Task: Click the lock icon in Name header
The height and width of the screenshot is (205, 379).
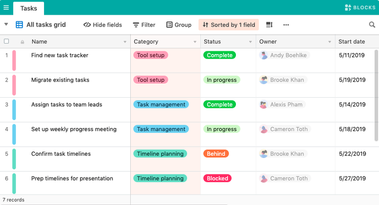Action: (22, 42)
